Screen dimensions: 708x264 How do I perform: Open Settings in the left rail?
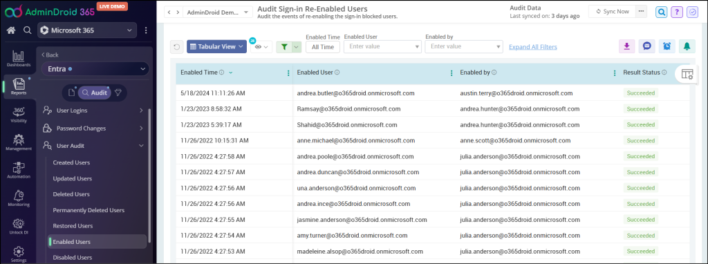19,254
